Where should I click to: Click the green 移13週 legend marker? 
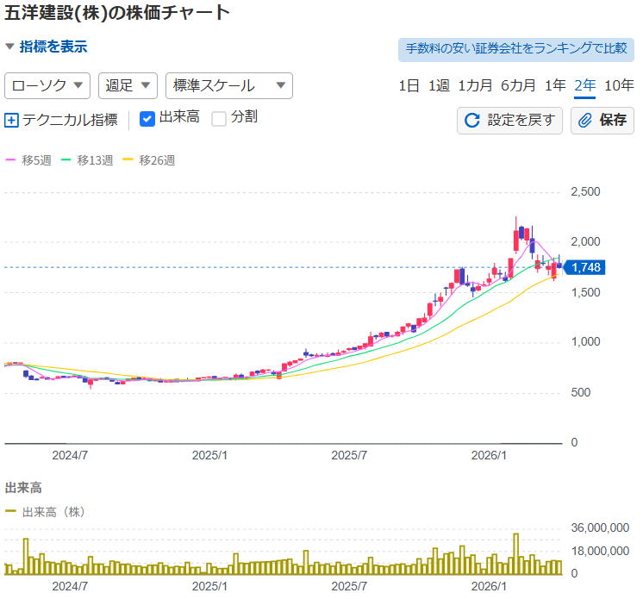coord(69,160)
